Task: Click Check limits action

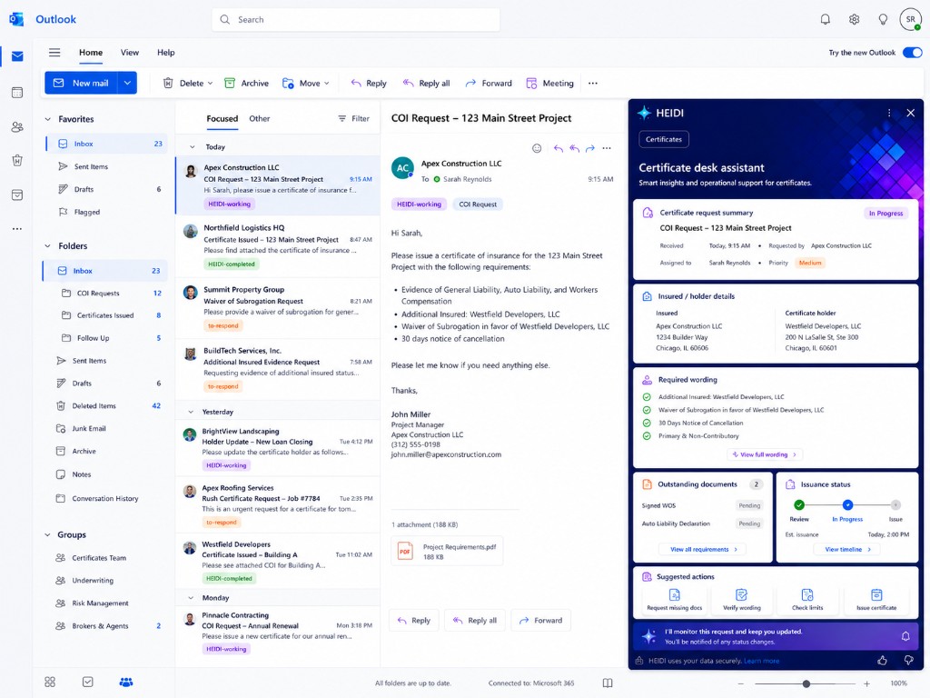Action: tap(807, 600)
